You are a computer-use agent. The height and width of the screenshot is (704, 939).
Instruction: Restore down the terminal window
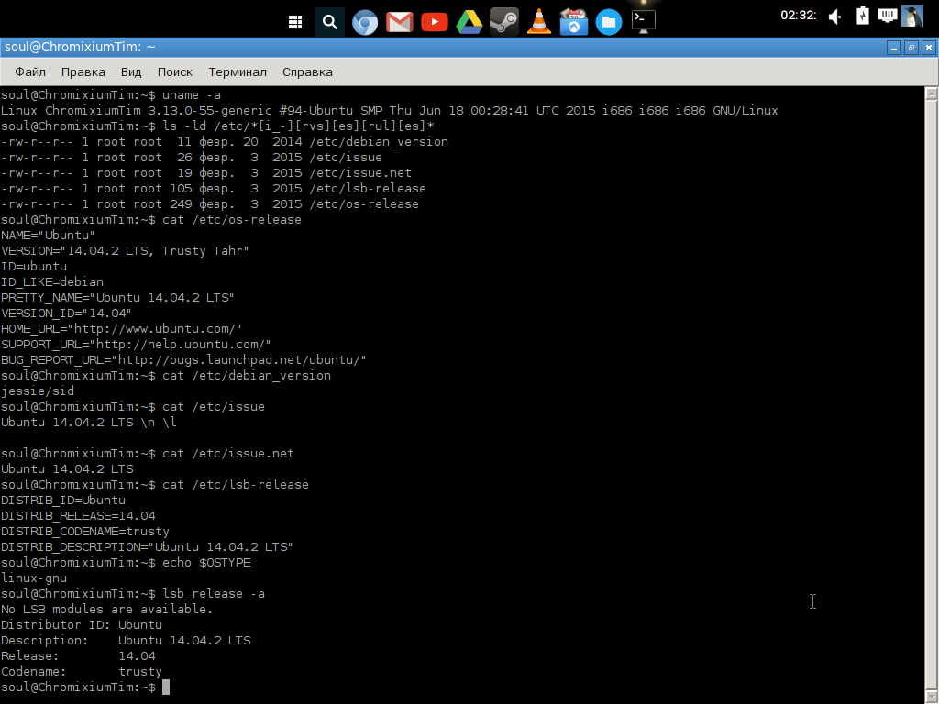(911, 48)
